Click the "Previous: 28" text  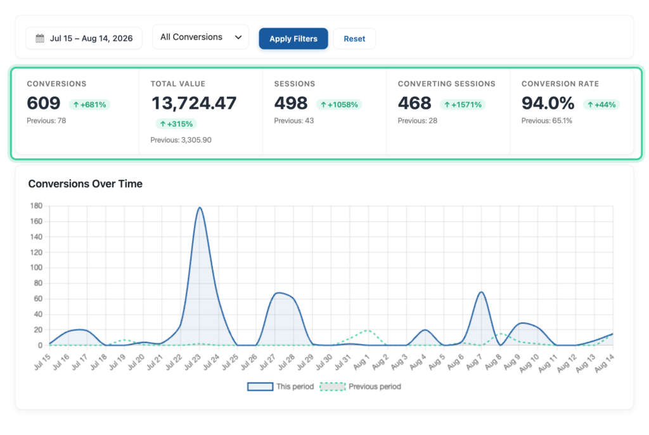pyautogui.click(x=417, y=121)
